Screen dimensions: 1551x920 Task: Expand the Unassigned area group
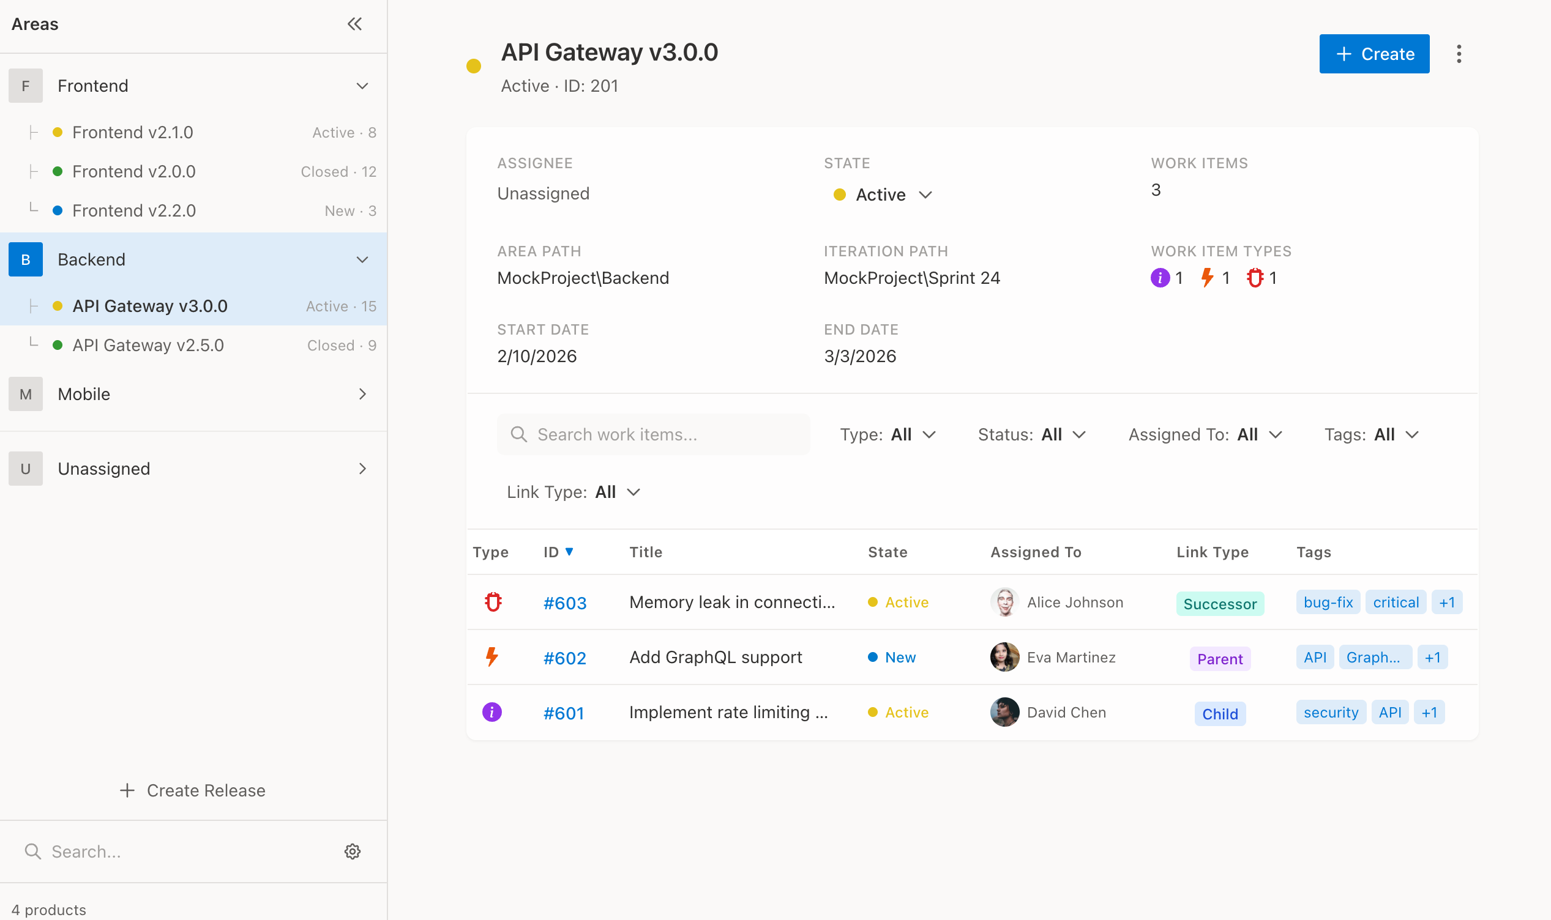[x=362, y=469]
